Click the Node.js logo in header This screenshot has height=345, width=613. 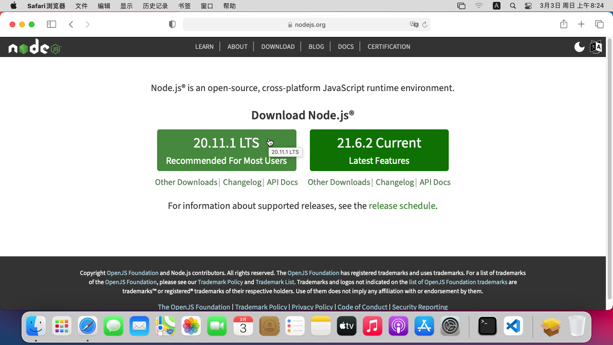35,47
